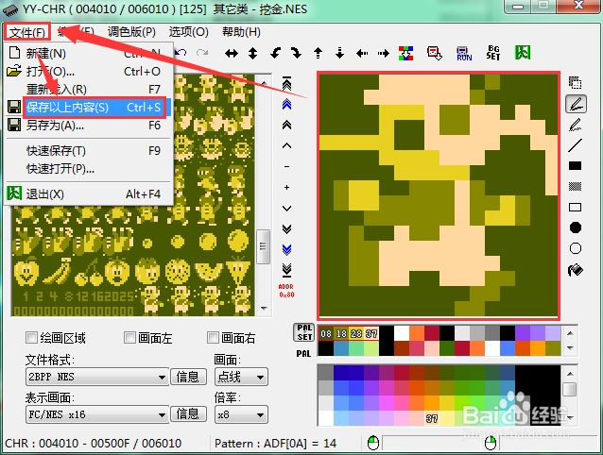
Task: Shift pattern up arrow icon
Action: pyautogui.click(x=318, y=53)
